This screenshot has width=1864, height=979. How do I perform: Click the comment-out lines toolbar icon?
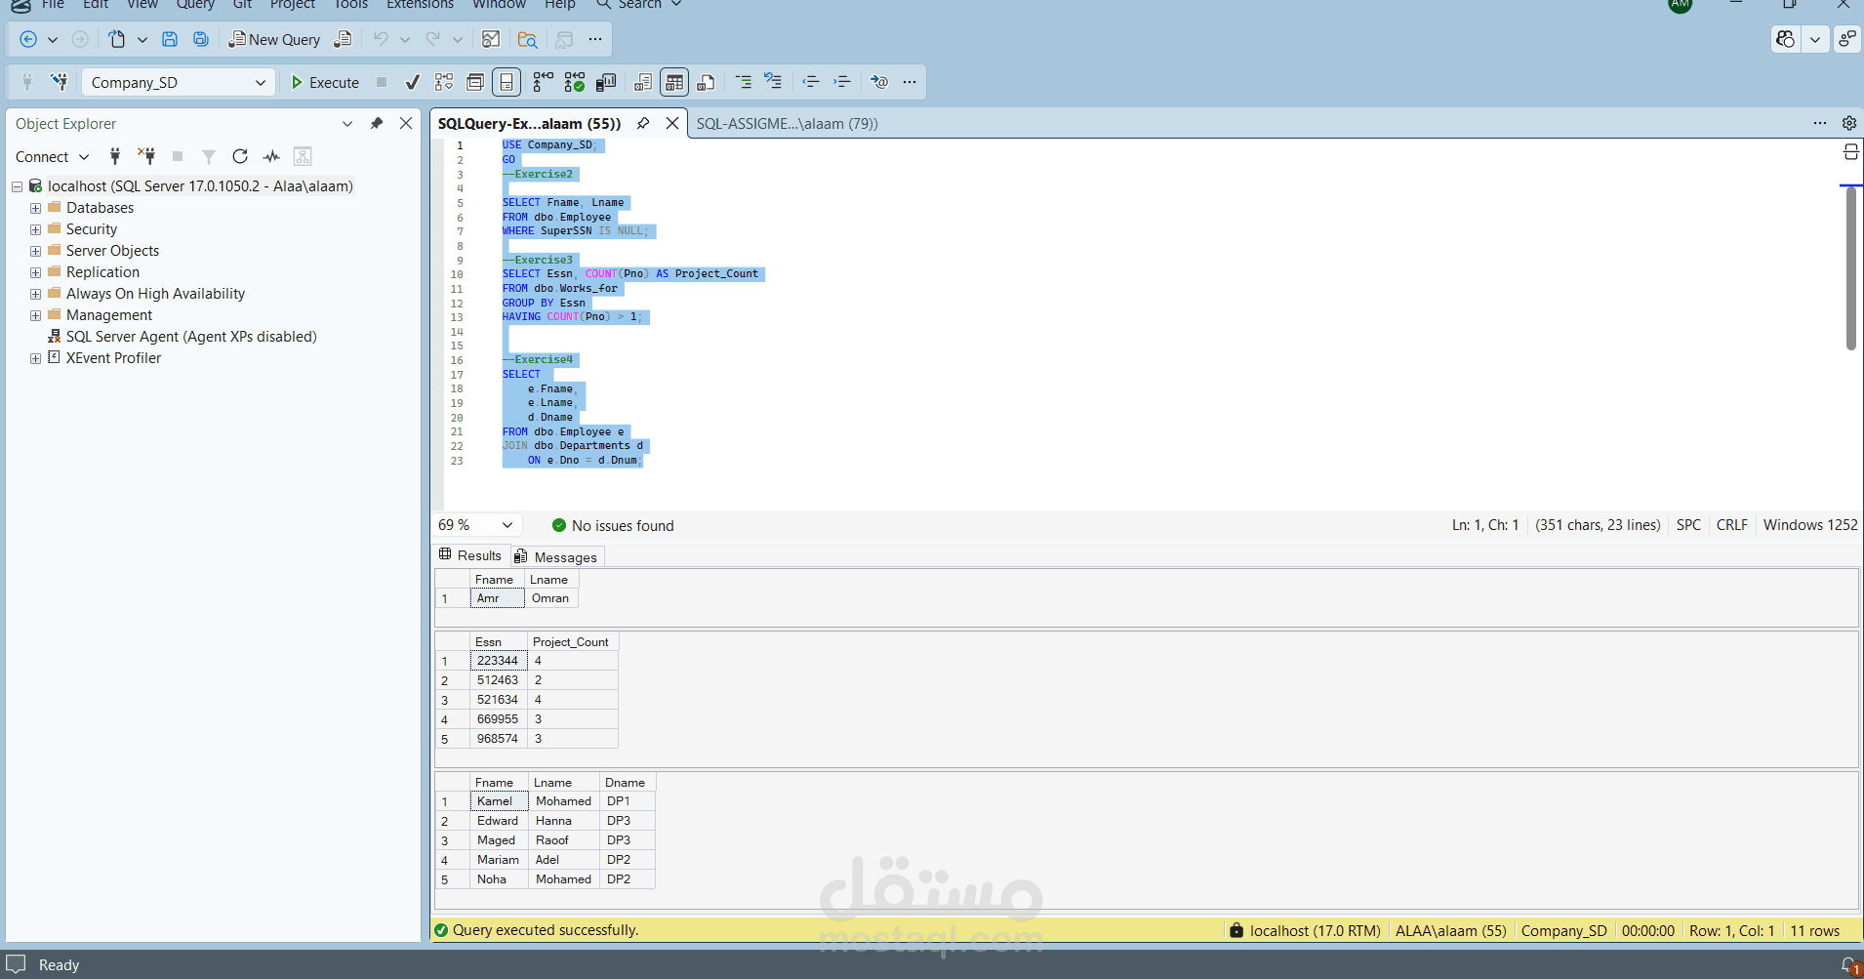point(745,82)
